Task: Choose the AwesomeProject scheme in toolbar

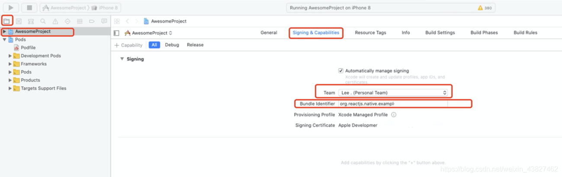Action: [65, 8]
